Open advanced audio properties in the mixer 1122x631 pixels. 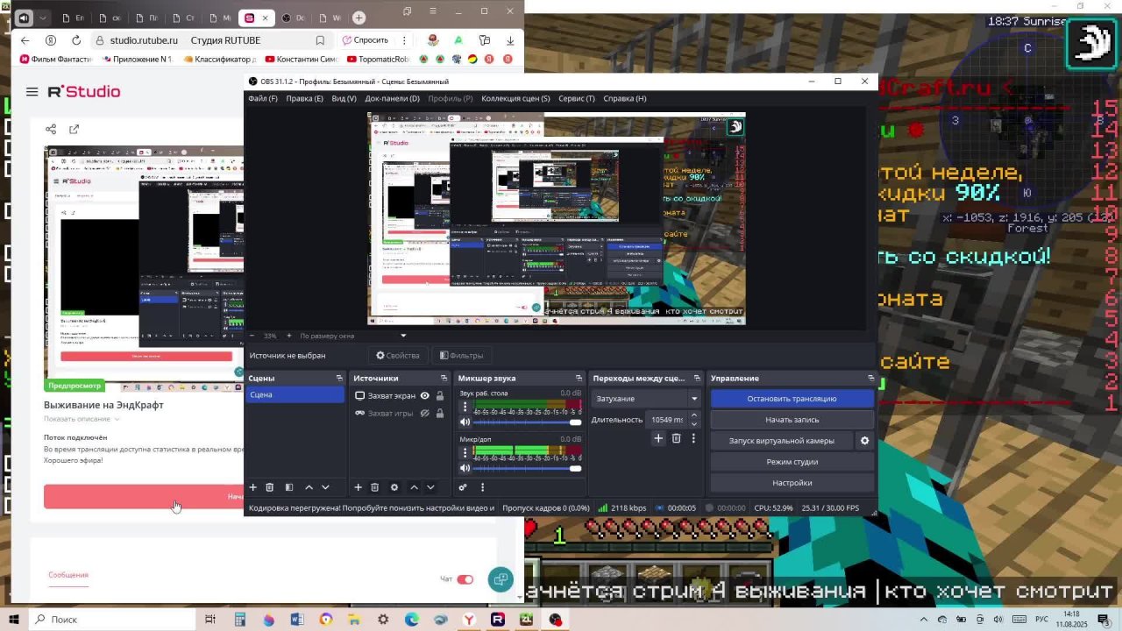[463, 487]
